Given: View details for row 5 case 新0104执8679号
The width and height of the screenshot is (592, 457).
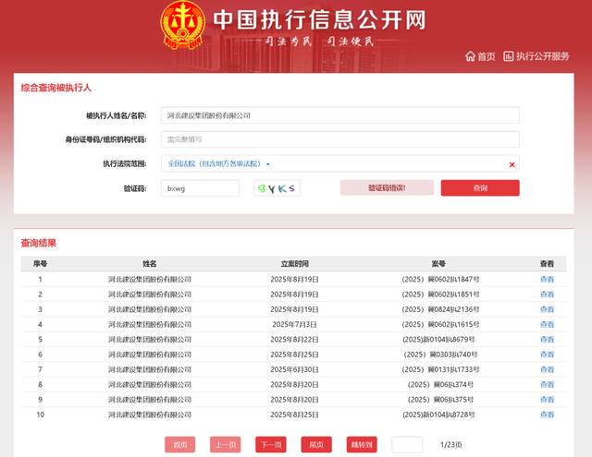Looking at the screenshot, I should pyautogui.click(x=547, y=340).
